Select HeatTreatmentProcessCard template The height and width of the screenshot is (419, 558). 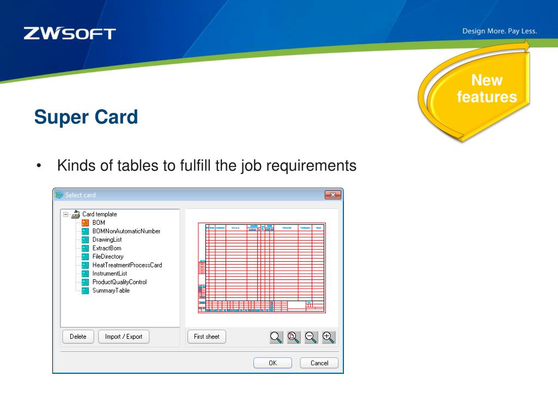(127, 265)
